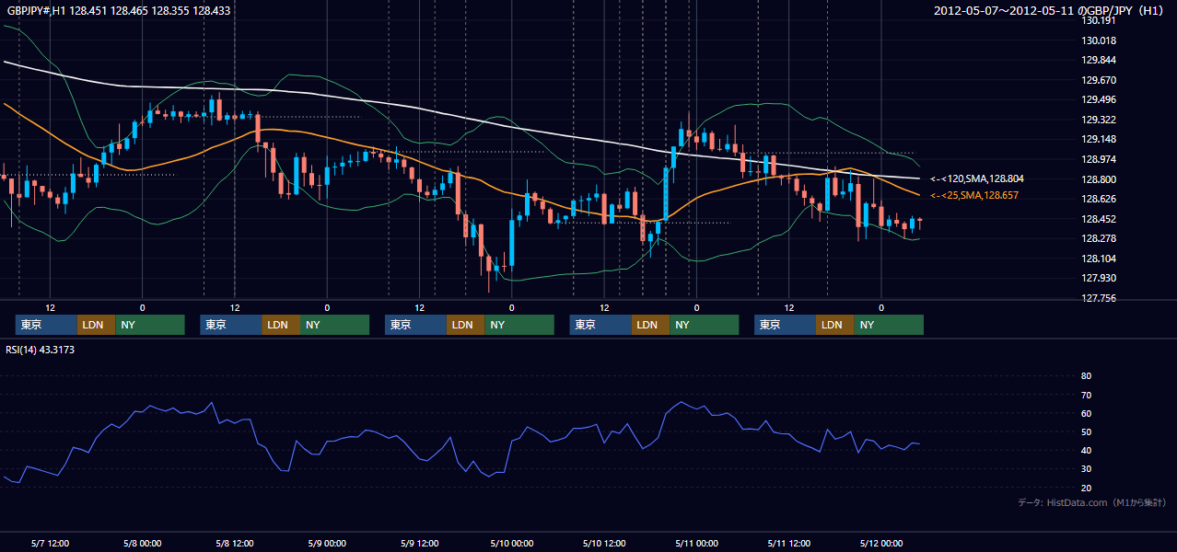Click RSI scale value 30
The image size is (1177, 552).
pos(1086,469)
